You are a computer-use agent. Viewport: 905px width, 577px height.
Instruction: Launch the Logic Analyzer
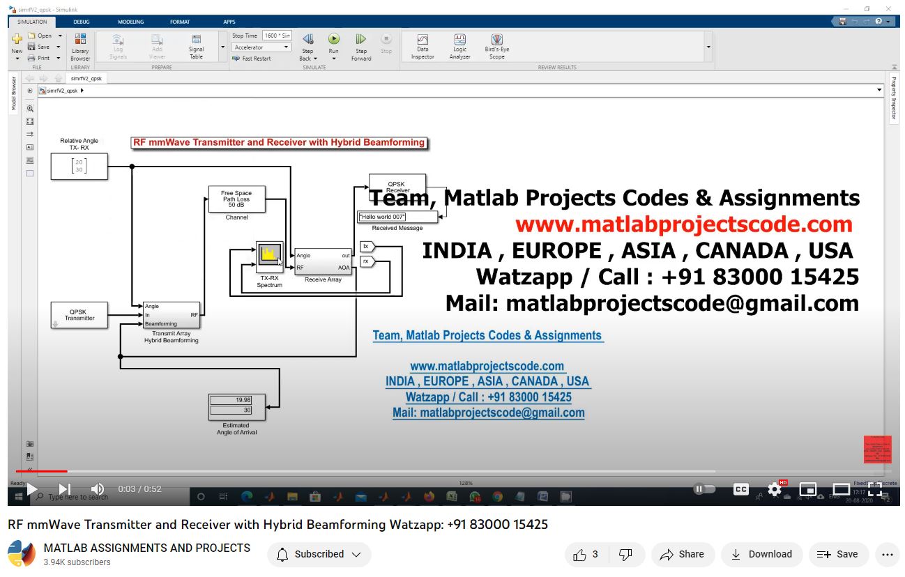(x=459, y=40)
